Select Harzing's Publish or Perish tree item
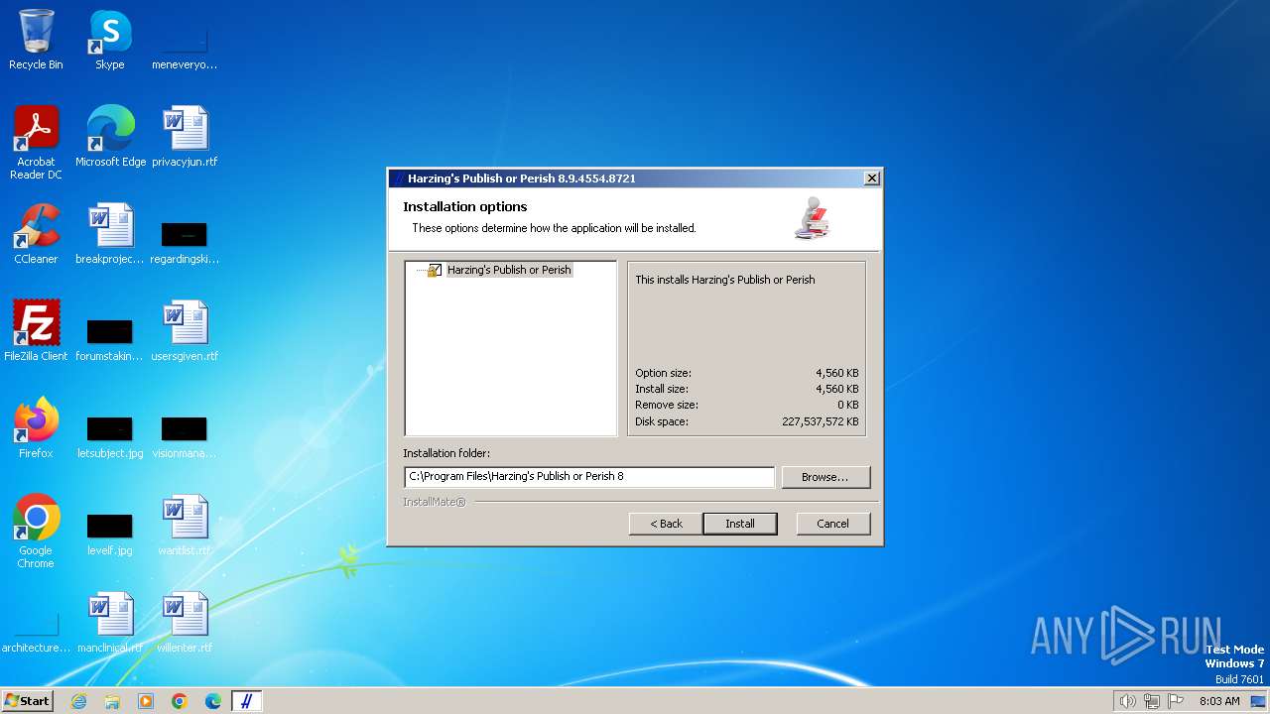Image resolution: width=1270 pixels, height=714 pixels. point(509,270)
